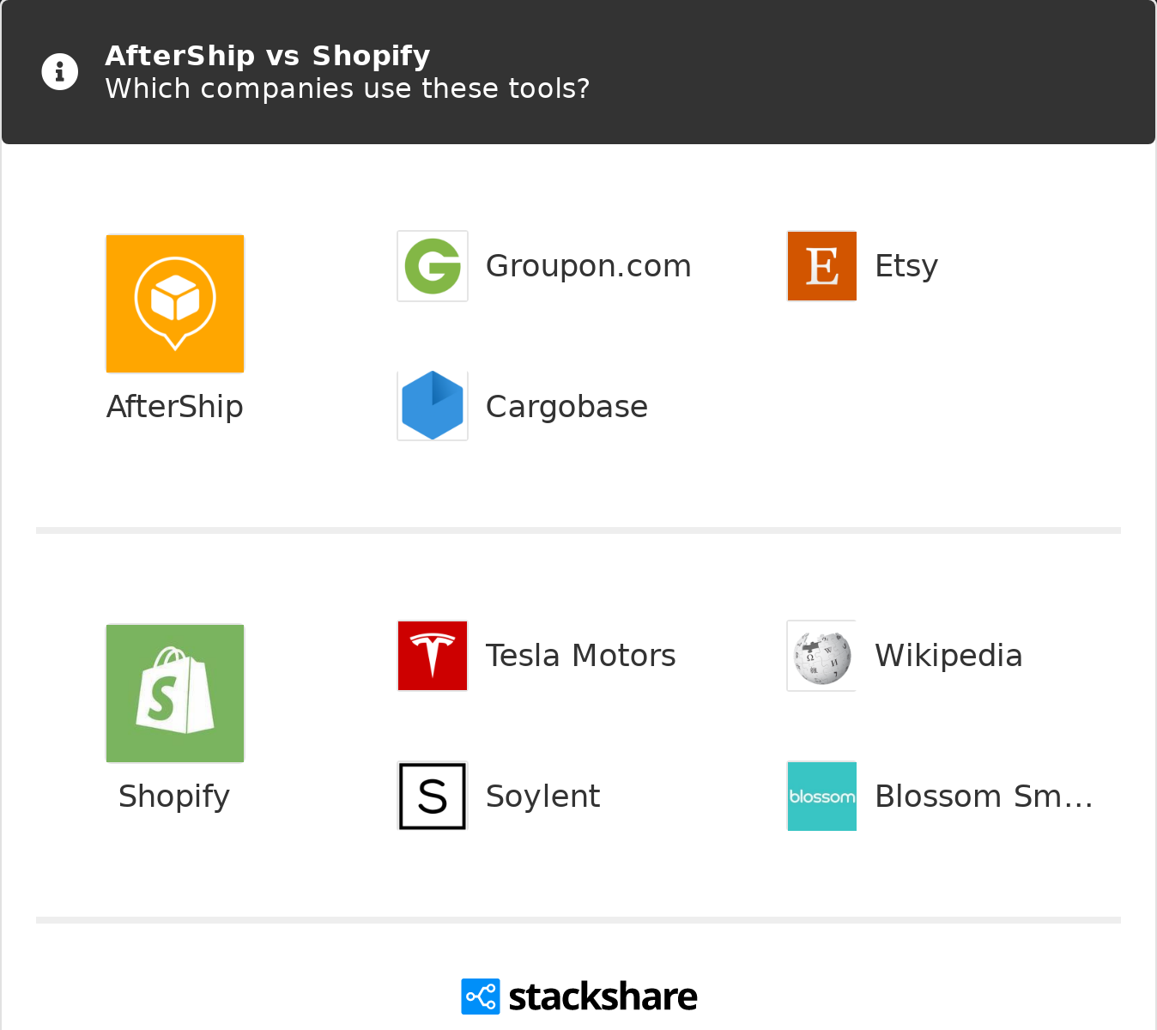
Task: Click the Etsy orange E icon
Action: coord(822,266)
